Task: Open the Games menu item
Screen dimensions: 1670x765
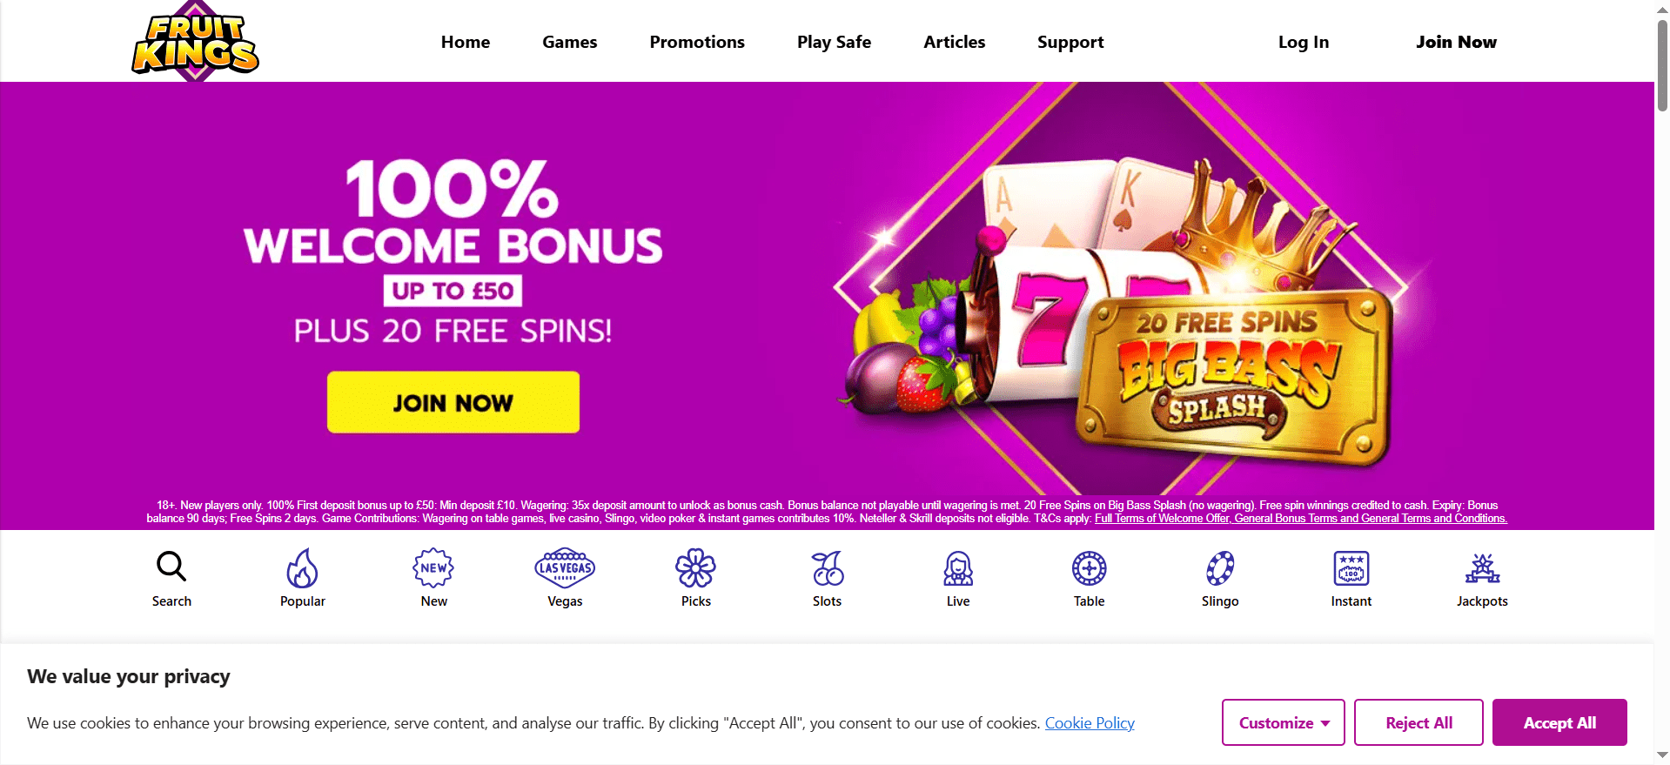Action: [x=570, y=42]
